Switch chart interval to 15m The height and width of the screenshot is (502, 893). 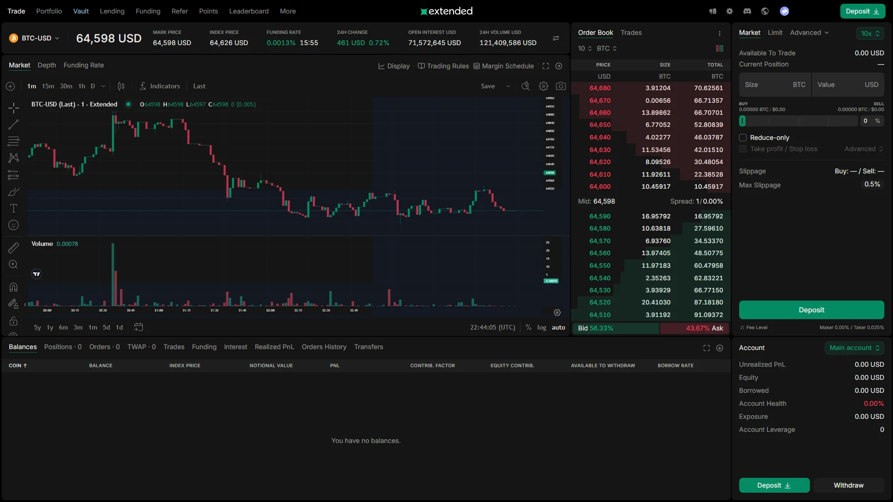(48, 86)
